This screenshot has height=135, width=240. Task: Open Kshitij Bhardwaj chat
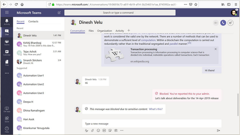[39, 44]
